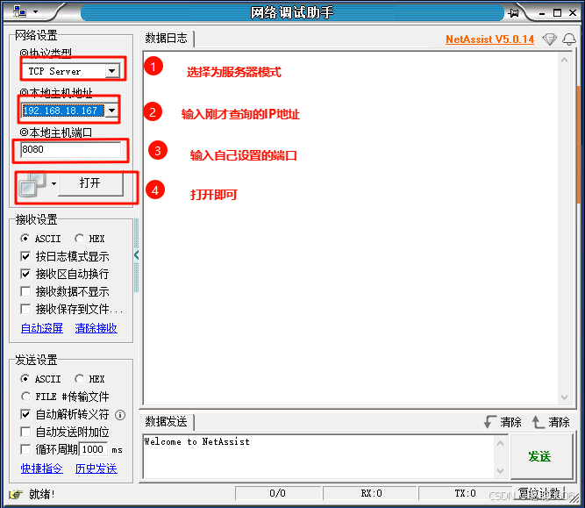Click the 就绪! status text
The image size is (585, 508).
click(42, 494)
